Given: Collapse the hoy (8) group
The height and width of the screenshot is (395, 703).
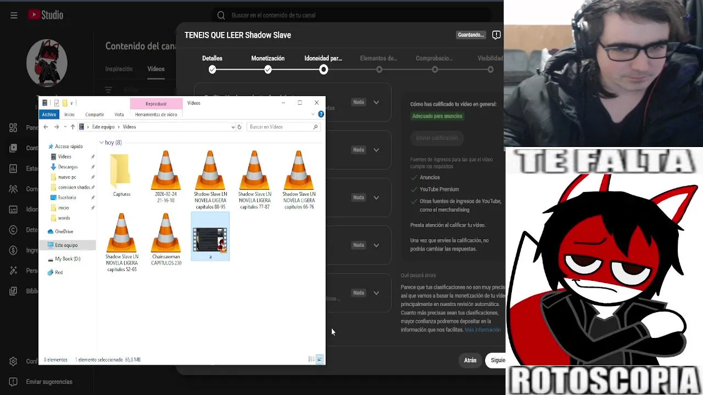Looking at the screenshot, I should (102, 143).
